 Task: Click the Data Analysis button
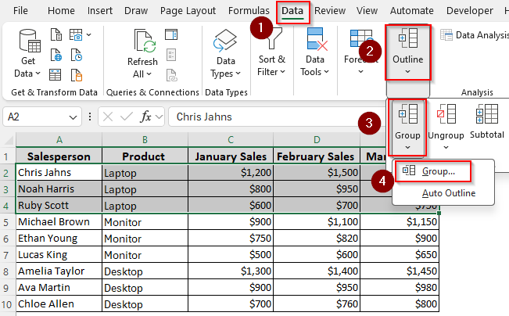tap(475, 34)
